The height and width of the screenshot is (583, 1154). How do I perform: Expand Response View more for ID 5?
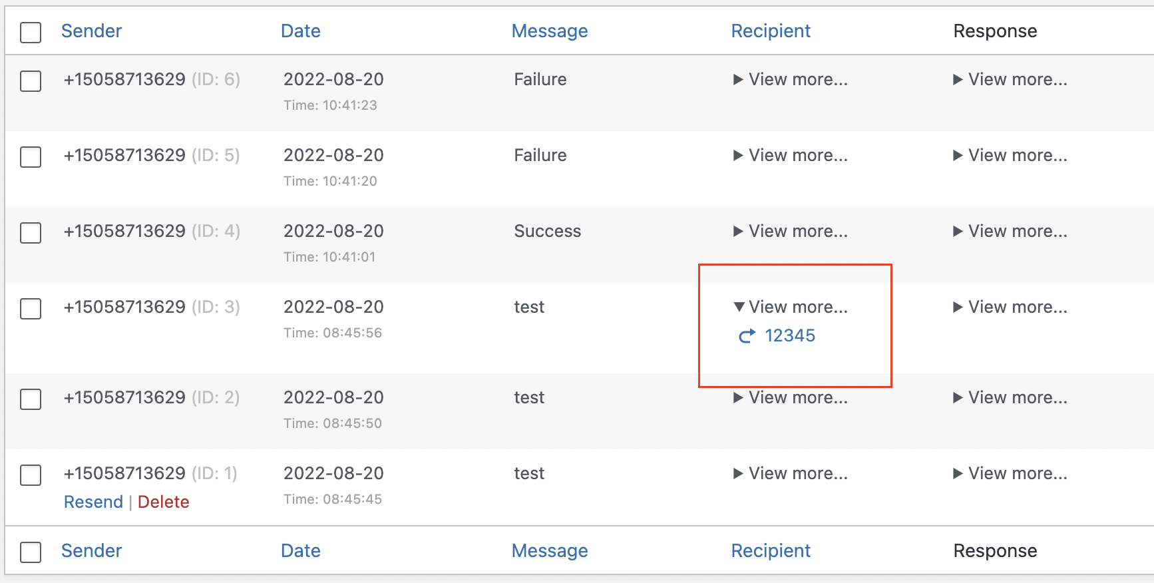click(x=1010, y=155)
